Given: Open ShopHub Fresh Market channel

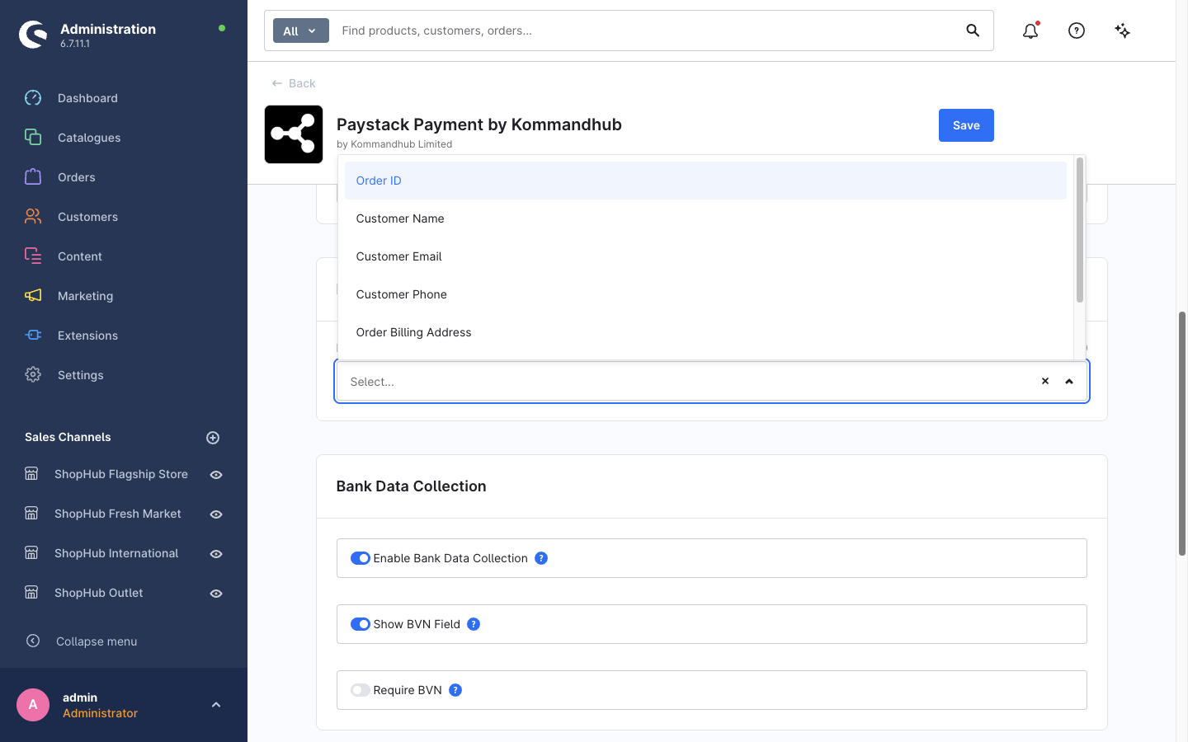Looking at the screenshot, I should click(118, 514).
